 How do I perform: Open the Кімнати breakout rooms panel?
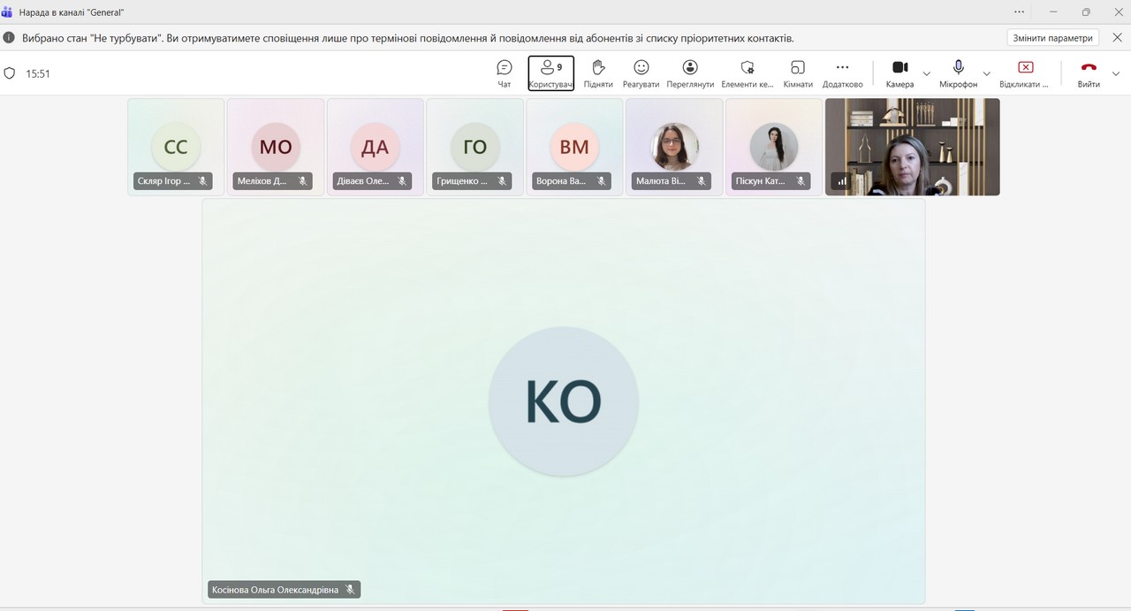click(797, 73)
